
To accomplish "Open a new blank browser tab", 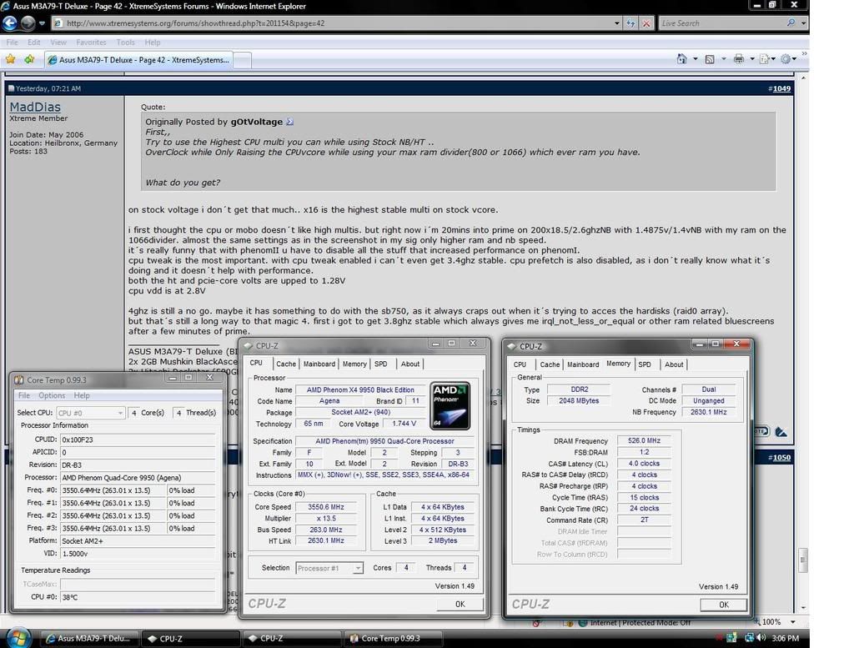I will point(243,60).
